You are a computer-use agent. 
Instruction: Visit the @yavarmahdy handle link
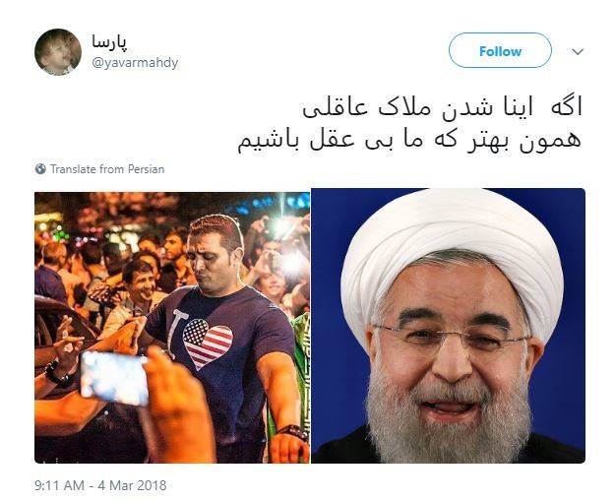coord(135,62)
